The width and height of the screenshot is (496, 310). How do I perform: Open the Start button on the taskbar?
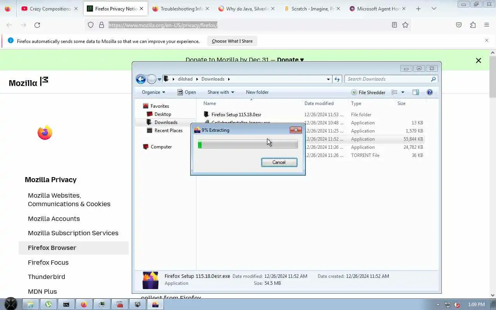(10, 304)
